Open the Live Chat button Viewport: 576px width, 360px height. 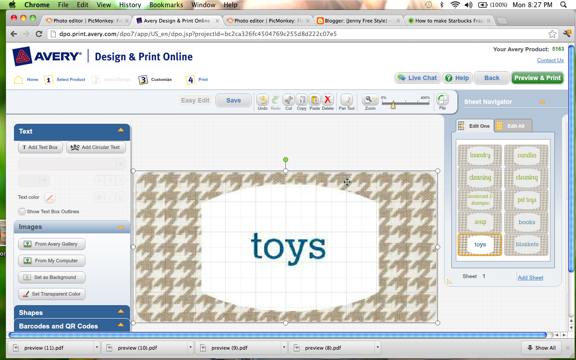click(x=418, y=78)
